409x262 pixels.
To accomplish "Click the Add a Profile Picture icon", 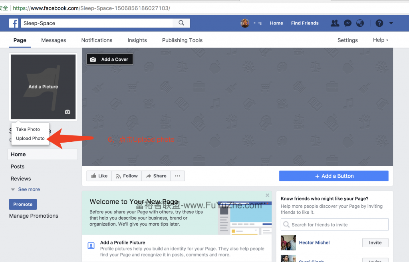I will pyautogui.click(x=91, y=246).
